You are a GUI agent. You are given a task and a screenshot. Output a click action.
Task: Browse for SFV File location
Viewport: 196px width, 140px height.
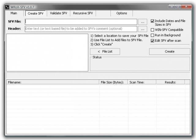pyautogui.click(x=142, y=22)
